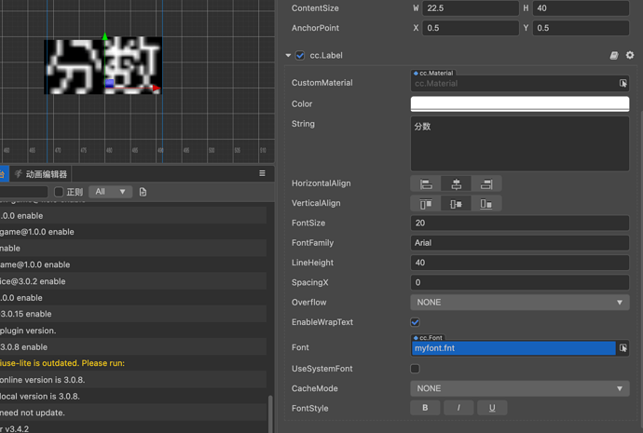This screenshot has width=643, height=433.
Task: Click the String text area
Action: click(x=520, y=143)
